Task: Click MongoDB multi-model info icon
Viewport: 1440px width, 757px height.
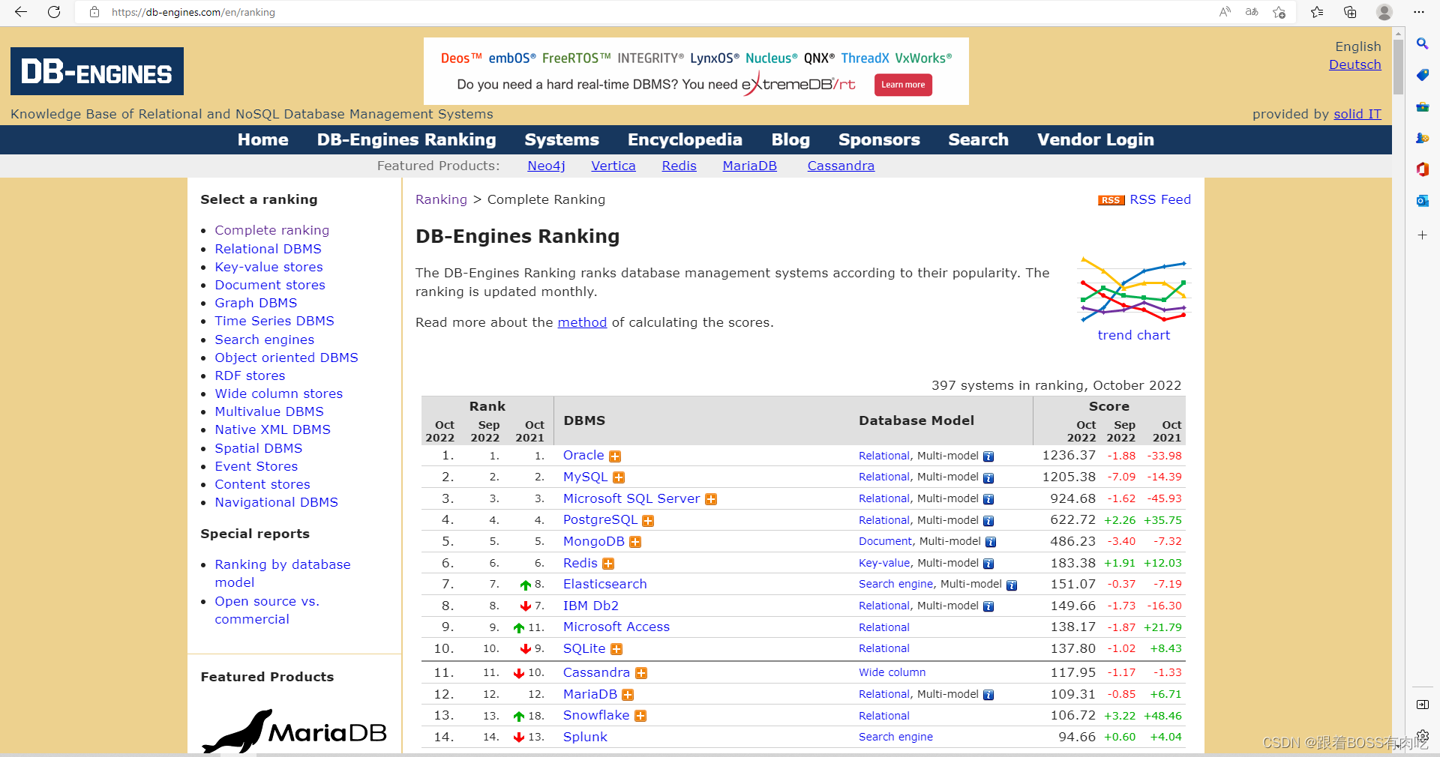Action: (991, 542)
